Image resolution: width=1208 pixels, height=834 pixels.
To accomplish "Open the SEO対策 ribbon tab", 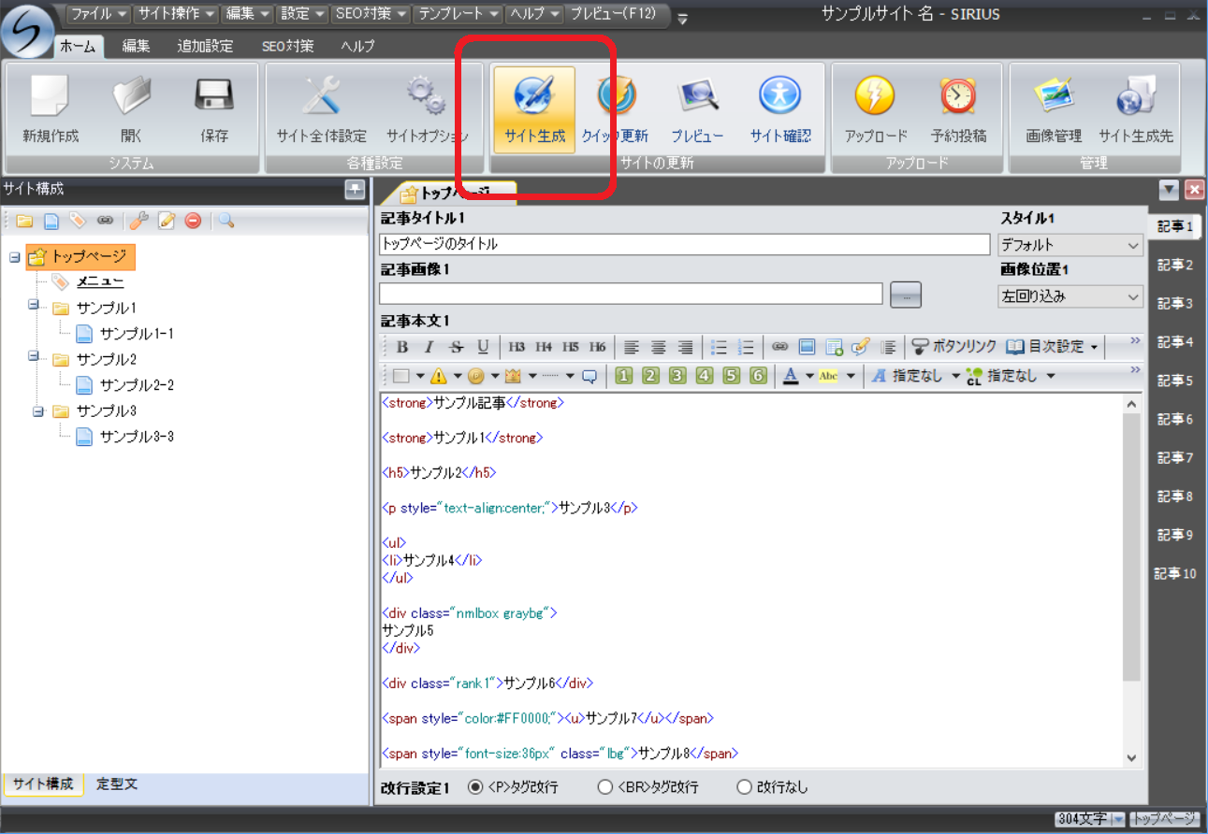I will click(286, 46).
